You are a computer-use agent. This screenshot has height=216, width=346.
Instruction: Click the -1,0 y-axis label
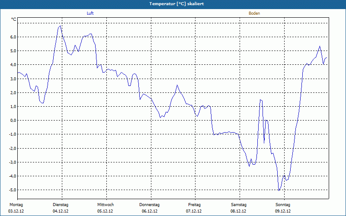tap(13, 134)
